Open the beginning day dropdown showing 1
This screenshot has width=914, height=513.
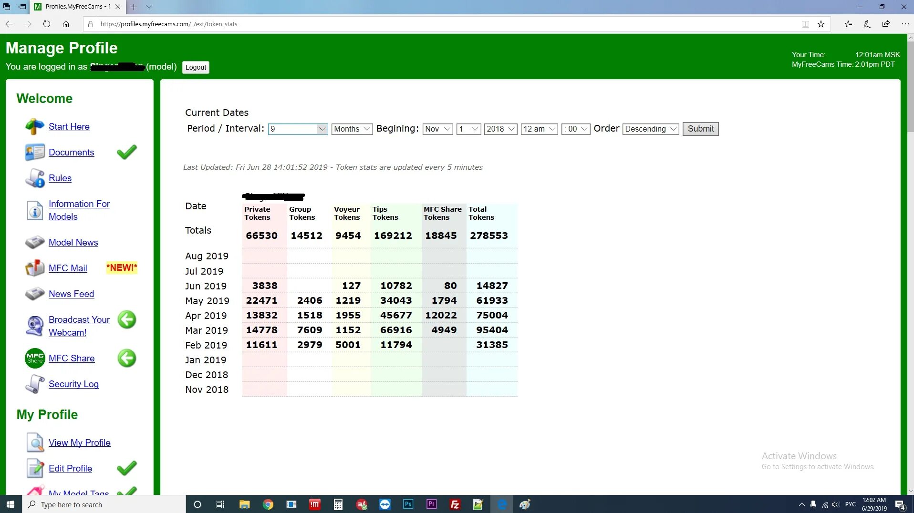[468, 129]
